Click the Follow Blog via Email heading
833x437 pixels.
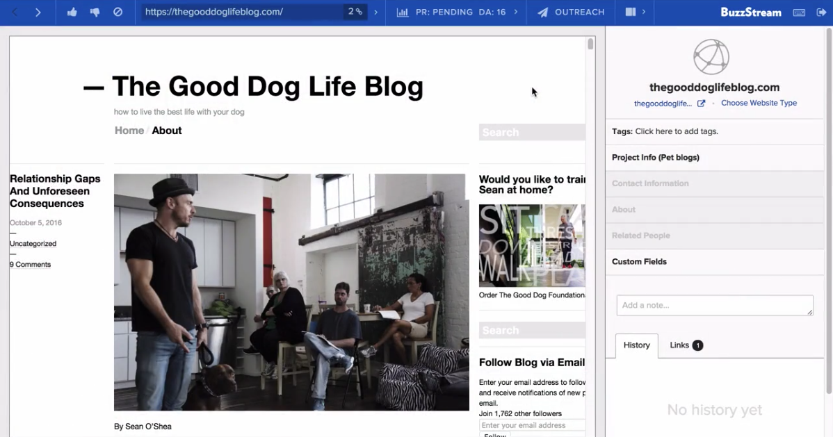[x=532, y=362]
